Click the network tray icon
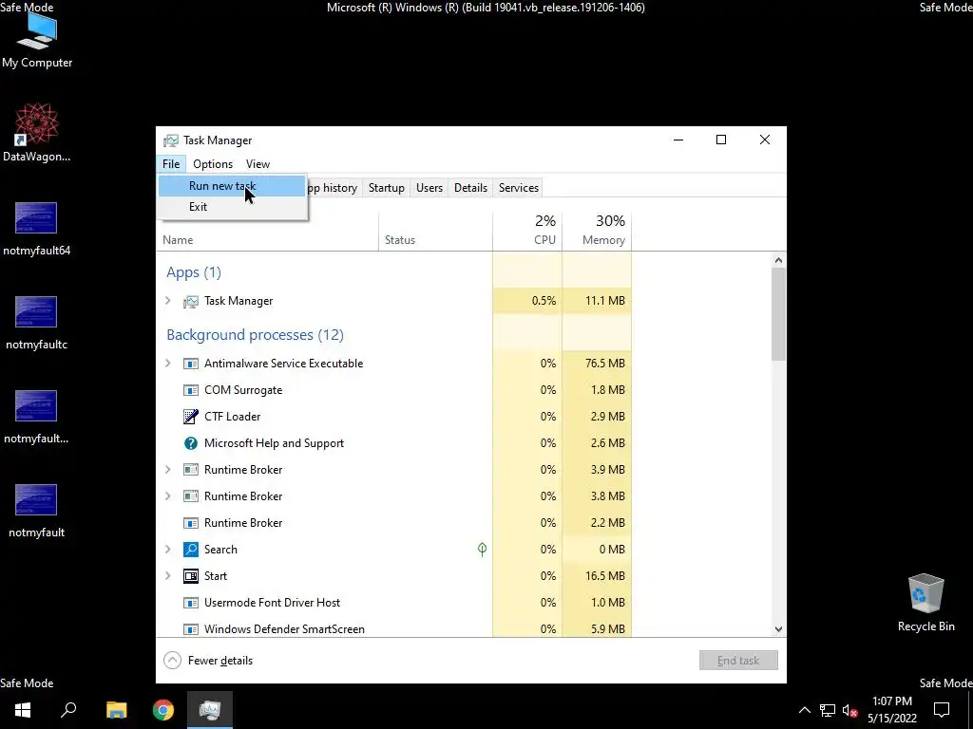The width and height of the screenshot is (973, 729). 828,710
